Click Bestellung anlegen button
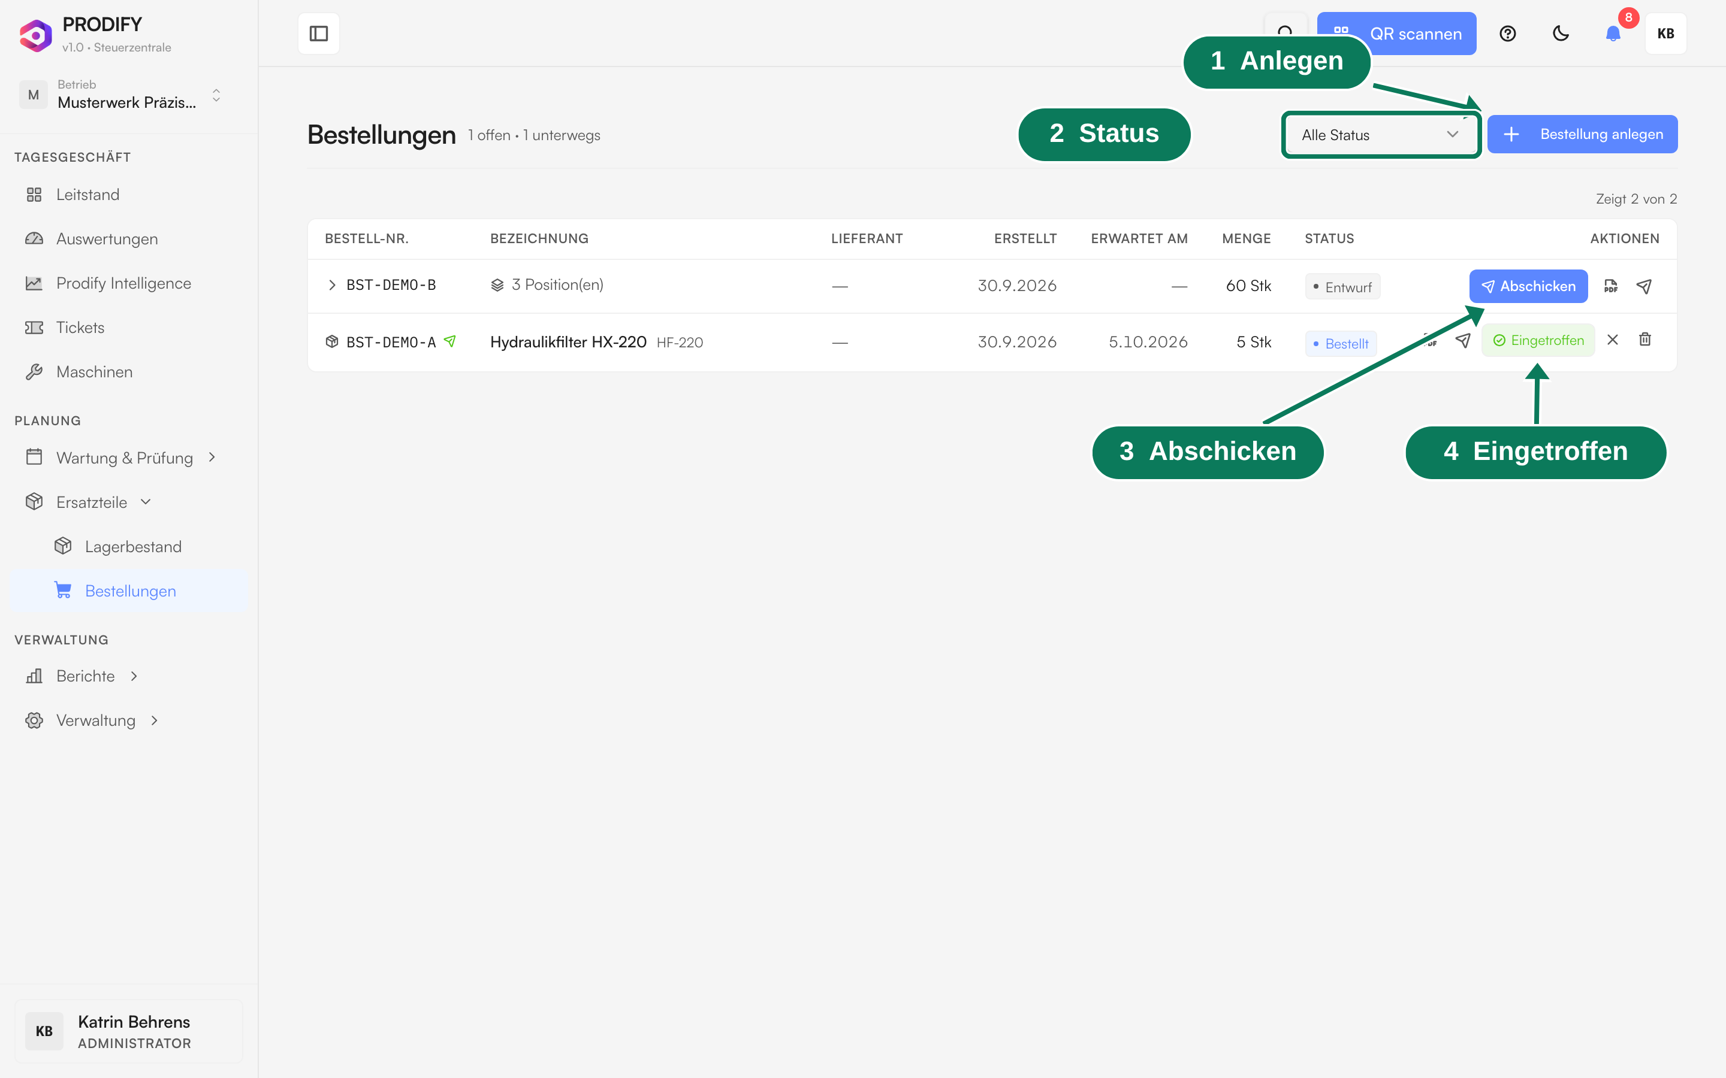Image resolution: width=1726 pixels, height=1078 pixels. tap(1582, 134)
